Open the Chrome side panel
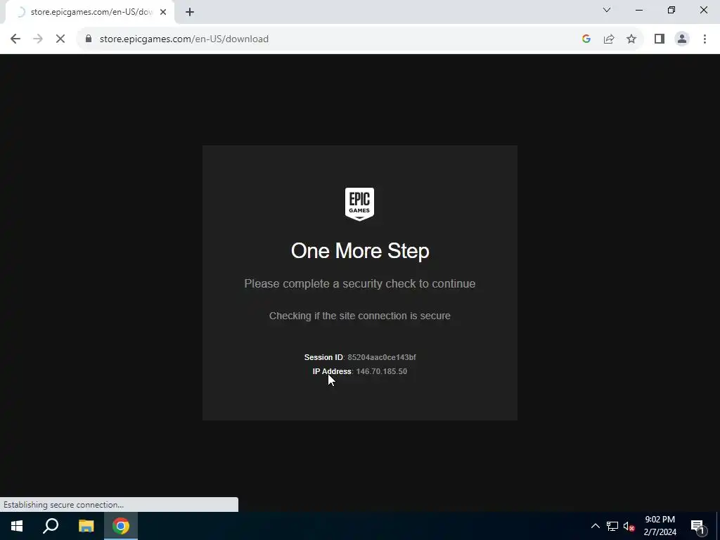 click(660, 39)
